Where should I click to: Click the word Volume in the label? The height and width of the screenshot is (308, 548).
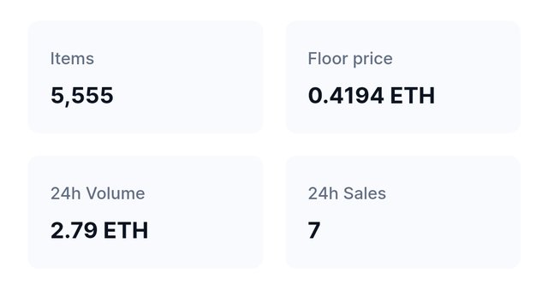(116, 193)
